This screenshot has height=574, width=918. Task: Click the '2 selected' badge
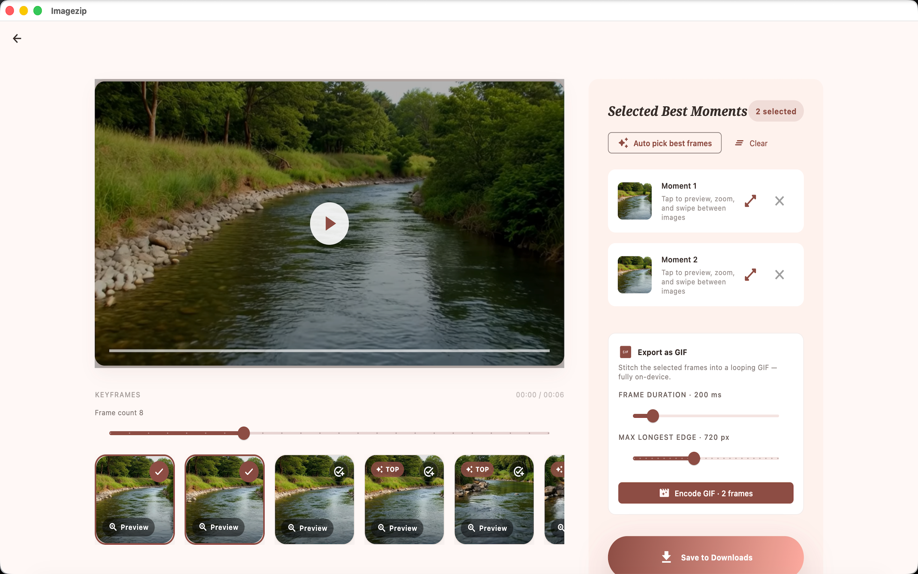[776, 111]
